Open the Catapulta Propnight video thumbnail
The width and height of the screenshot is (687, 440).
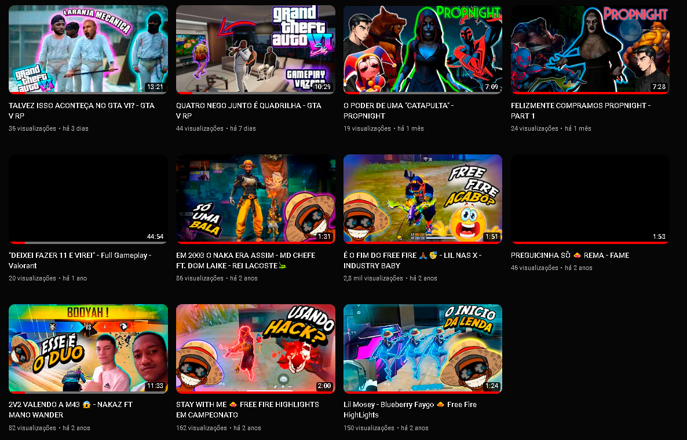pyautogui.click(x=423, y=49)
